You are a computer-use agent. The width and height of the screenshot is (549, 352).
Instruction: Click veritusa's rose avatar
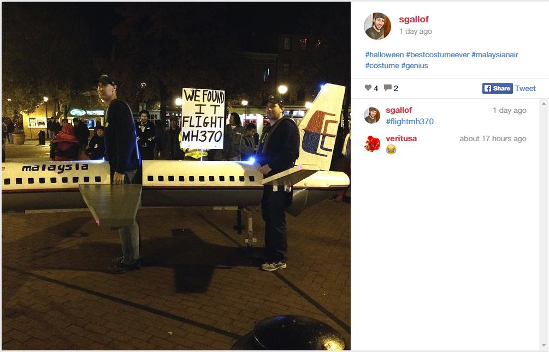(372, 144)
